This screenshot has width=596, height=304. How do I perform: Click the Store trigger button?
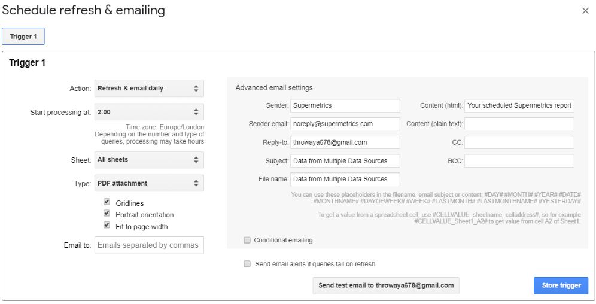pyautogui.click(x=561, y=285)
